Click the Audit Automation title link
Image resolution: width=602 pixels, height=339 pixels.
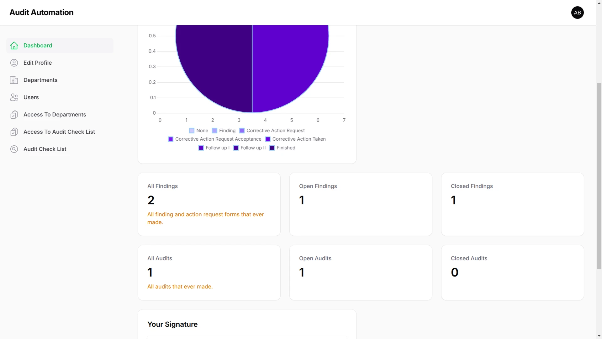tap(41, 13)
